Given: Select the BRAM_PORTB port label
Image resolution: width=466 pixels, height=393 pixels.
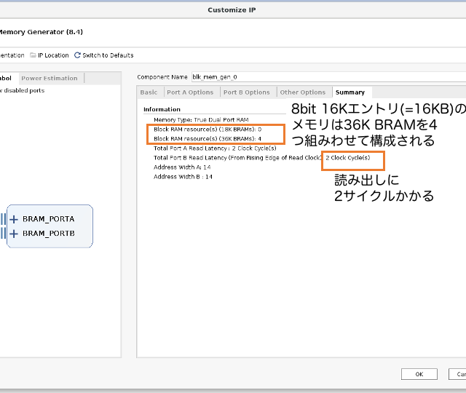Looking at the screenshot, I should 48,234.
